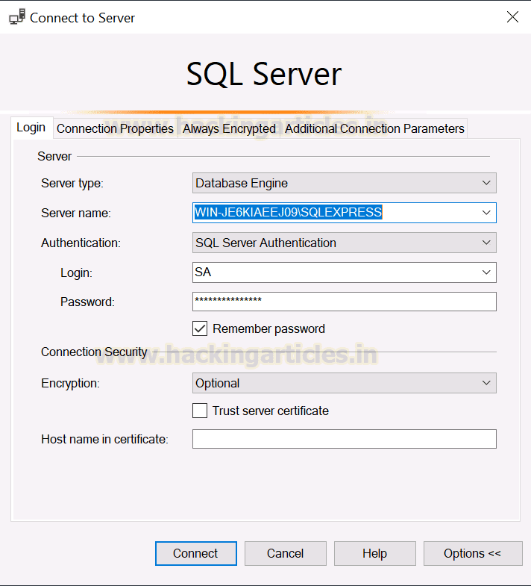This screenshot has height=586, width=531.
Task: Open Help for this dialog
Action: click(374, 553)
